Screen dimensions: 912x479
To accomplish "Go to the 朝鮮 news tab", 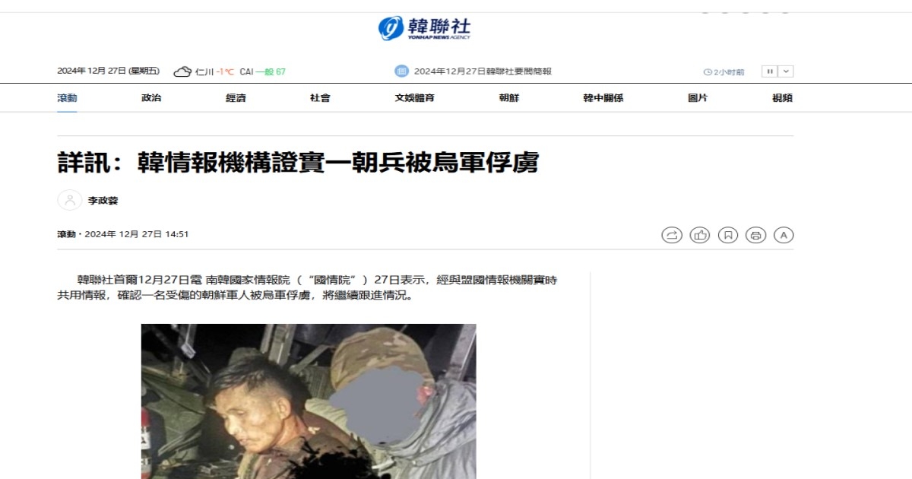I will coord(509,98).
